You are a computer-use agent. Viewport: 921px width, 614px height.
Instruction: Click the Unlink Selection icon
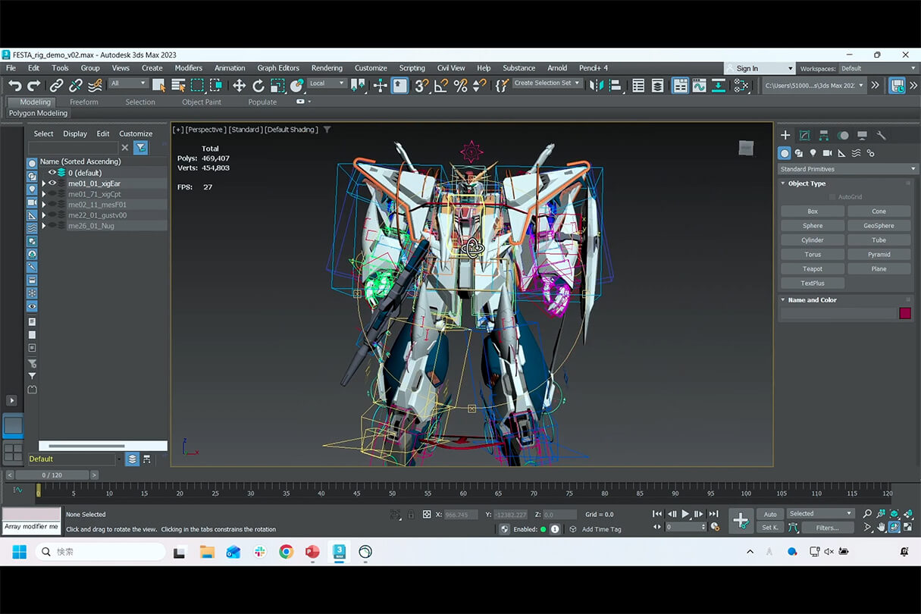click(x=76, y=86)
